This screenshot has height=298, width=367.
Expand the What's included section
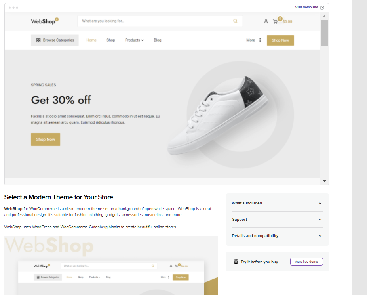(x=278, y=203)
